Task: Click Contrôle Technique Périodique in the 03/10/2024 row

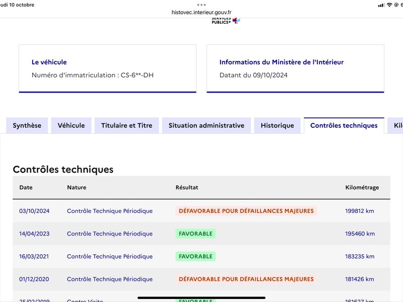Action: point(110,211)
